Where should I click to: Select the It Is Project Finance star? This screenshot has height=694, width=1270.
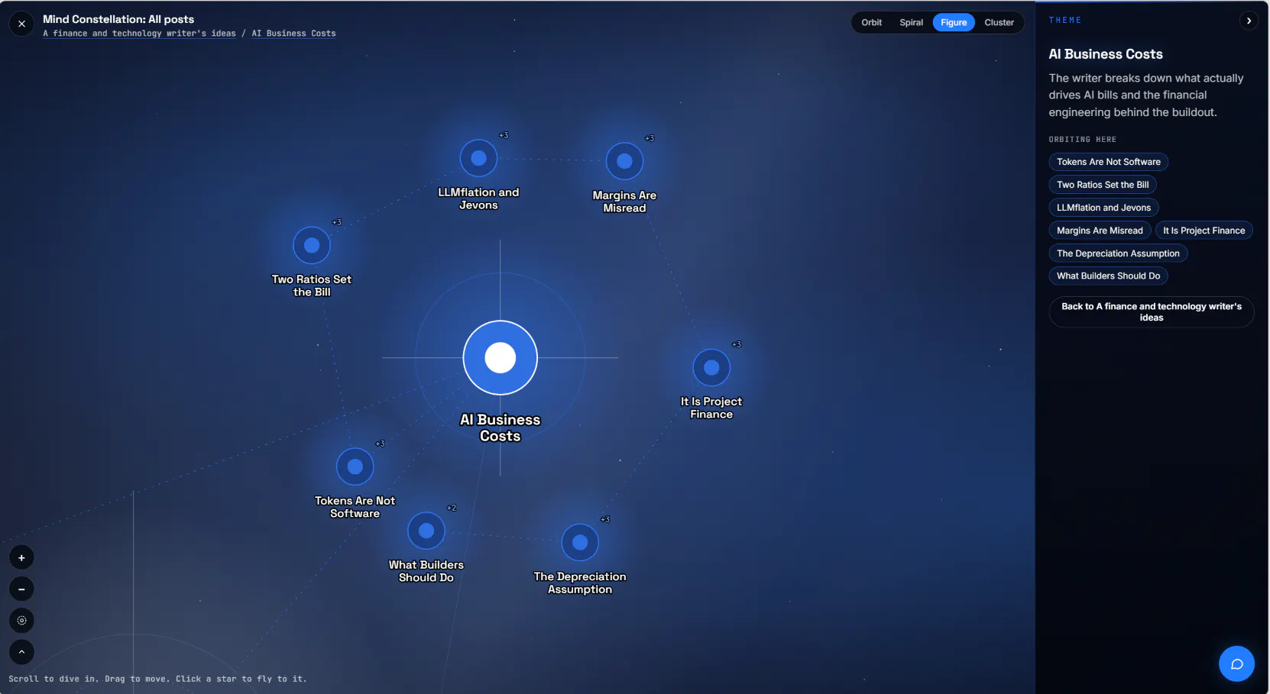711,367
